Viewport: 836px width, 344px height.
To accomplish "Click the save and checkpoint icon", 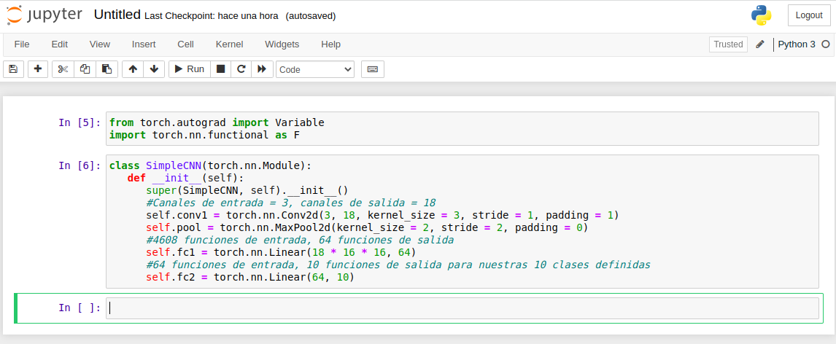I will [x=12, y=69].
